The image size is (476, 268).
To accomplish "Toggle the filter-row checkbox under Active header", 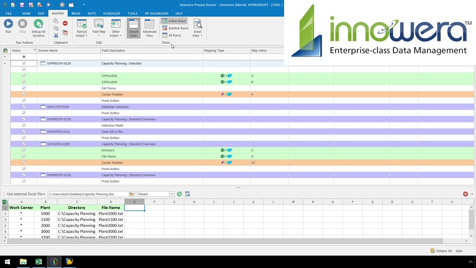I will pyautogui.click(x=24, y=57).
